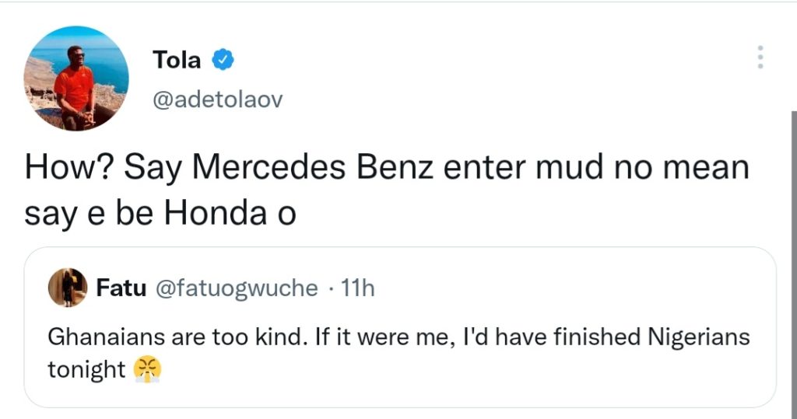The width and height of the screenshot is (797, 419).
Task: Click the angry face emoji after tonight
Action: (147, 370)
